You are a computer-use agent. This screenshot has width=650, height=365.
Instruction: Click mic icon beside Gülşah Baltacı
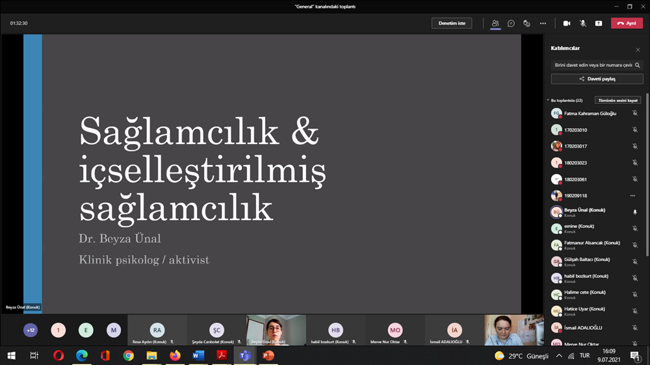pyautogui.click(x=634, y=262)
